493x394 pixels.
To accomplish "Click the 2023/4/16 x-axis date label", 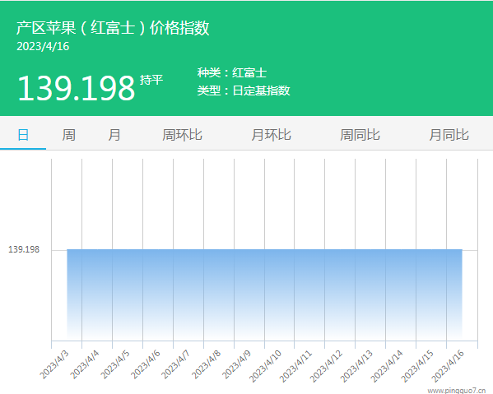I will coord(448,366).
